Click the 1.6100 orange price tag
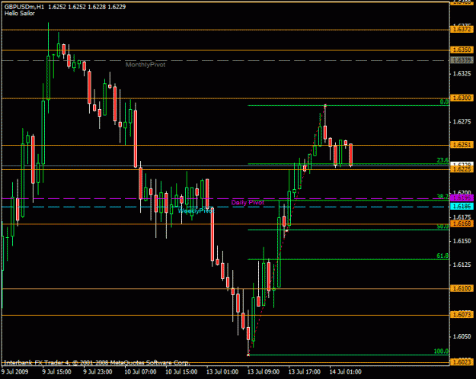This screenshot has width=476, height=379. click(x=462, y=288)
